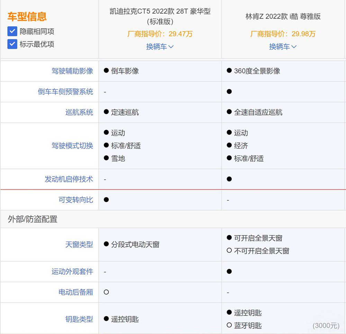
Task: Expand 换辆车 under the Cadillac CT5
Action: [x=160, y=47]
